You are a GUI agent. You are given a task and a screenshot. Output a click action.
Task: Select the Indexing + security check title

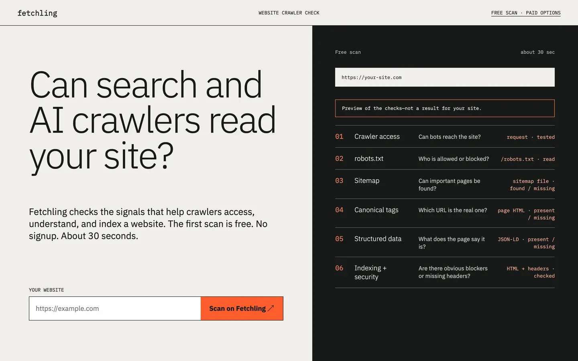coord(370,272)
